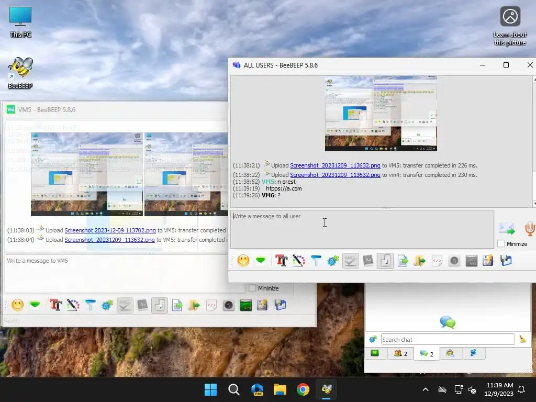536x402 pixels.
Task: Open File Explorer from the taskbar
Action: pos(280,389)
